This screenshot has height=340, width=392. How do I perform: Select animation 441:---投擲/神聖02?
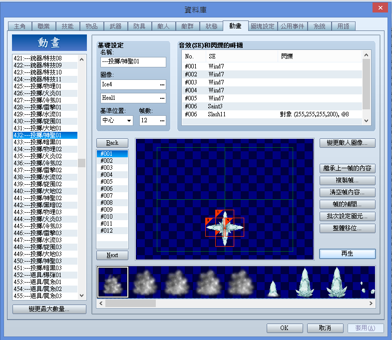click(x=45, y=198)
